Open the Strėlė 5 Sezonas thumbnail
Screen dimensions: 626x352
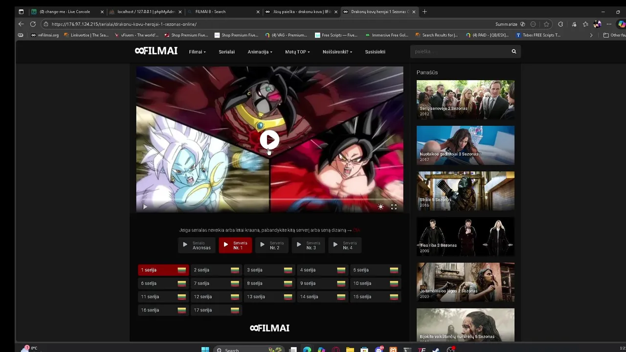pos(466,191)
